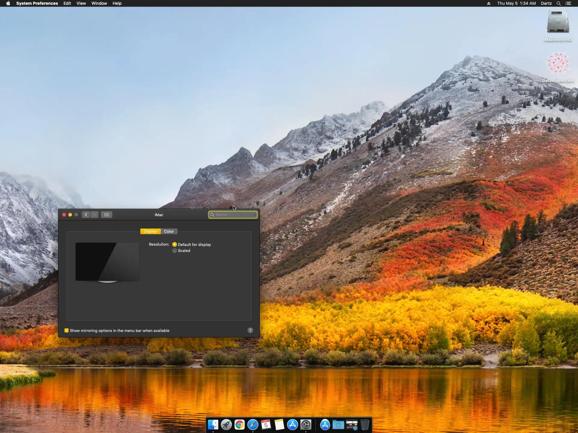Go back with the left chevron button
The height and width of the screenshot is (433, 578).
[x=86, y=215]
